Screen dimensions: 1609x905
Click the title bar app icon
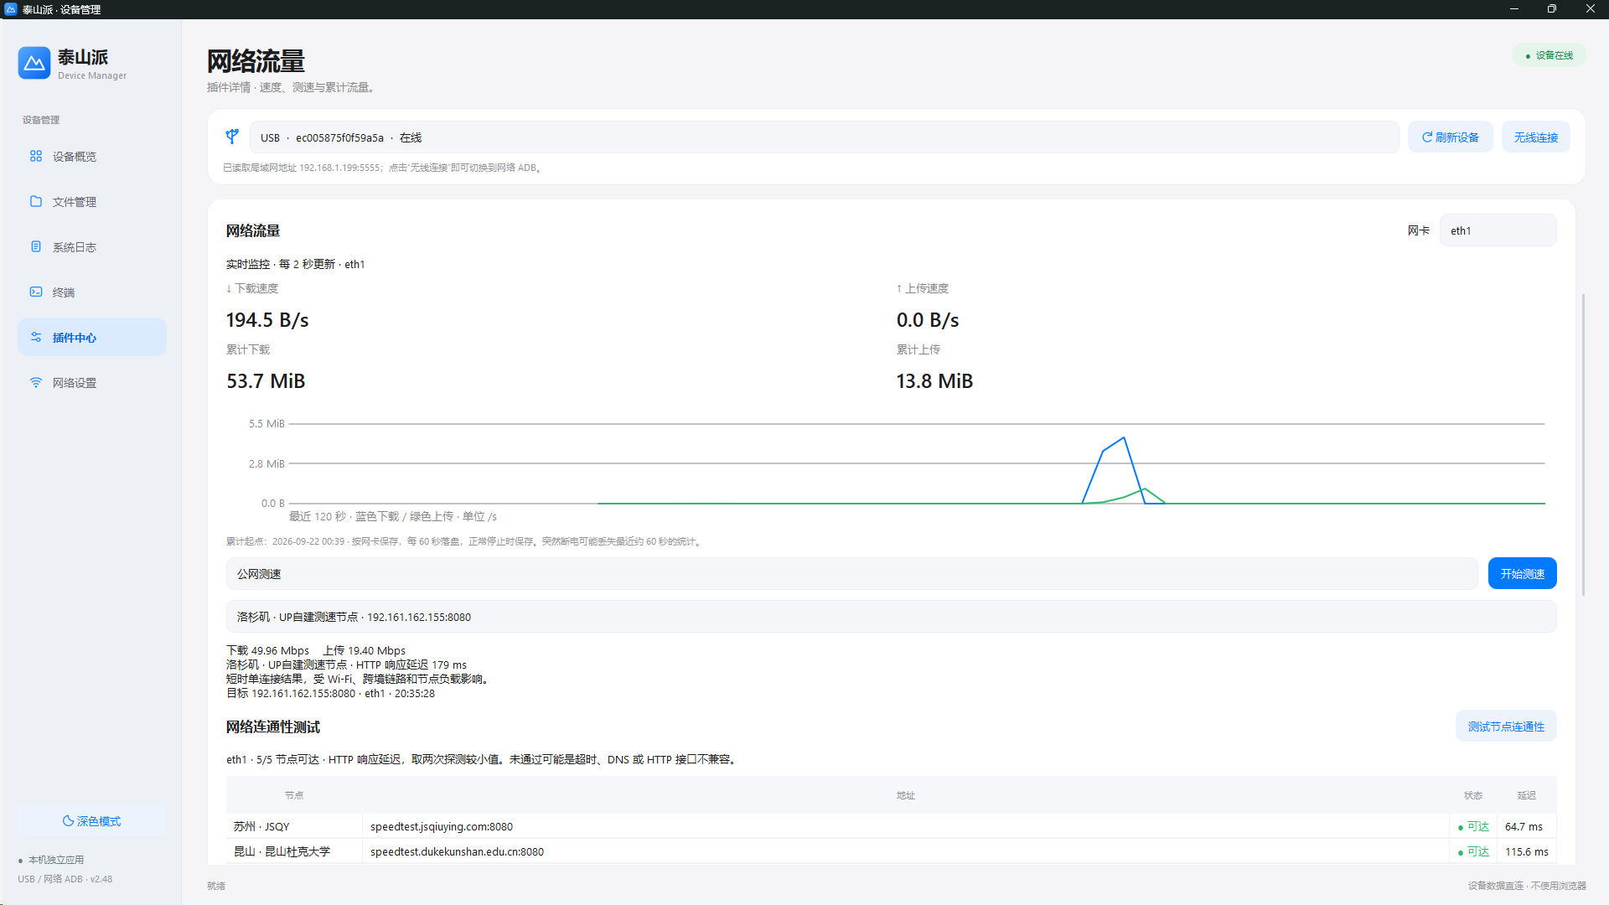(x=11, y=9)
